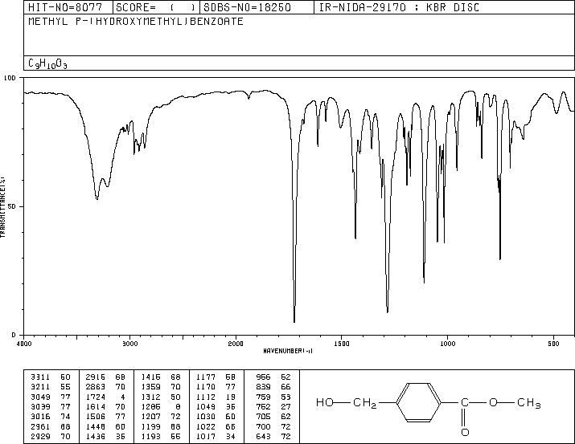Viewport: 575px width, 444px height.
Task: Click the 1022 peak table entry
Action: pos(206,427)
